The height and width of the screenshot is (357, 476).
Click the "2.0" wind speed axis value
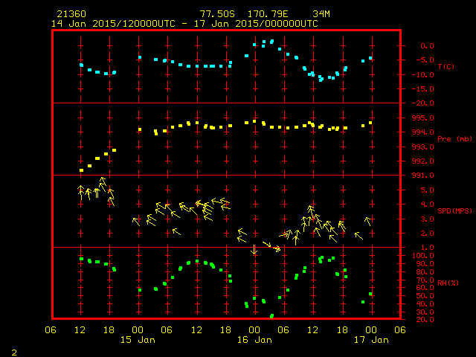coord(427,234)
